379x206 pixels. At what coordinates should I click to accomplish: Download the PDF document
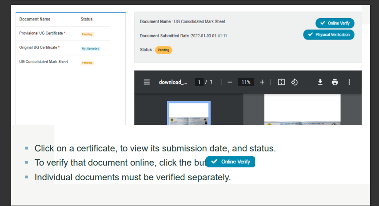coord(319,82)
